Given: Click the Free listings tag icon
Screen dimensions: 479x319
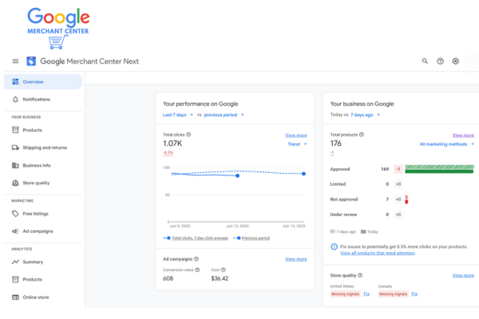Looking at the screenshot, I should pos(15,214).
